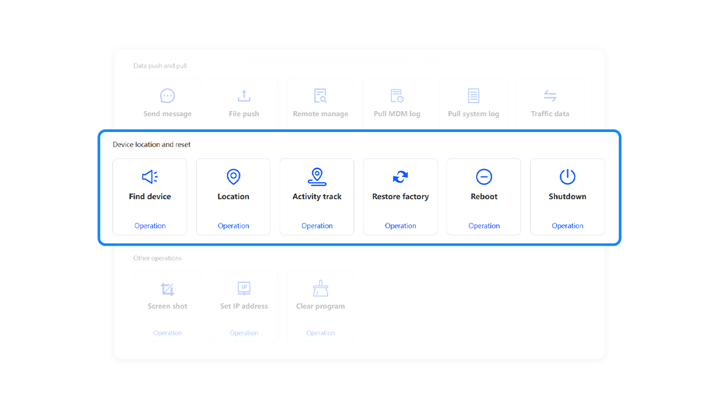Click the Location pin icon

233,177
